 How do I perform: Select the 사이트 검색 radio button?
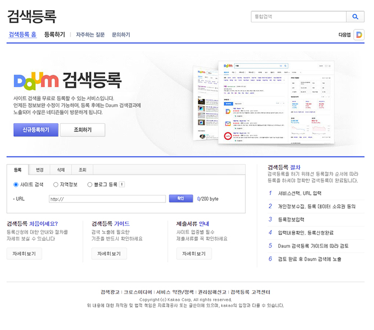tap(15, 185)
